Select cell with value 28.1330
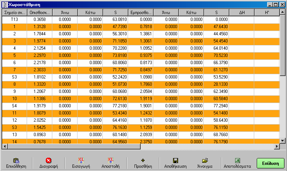 [x=217, y=84]
